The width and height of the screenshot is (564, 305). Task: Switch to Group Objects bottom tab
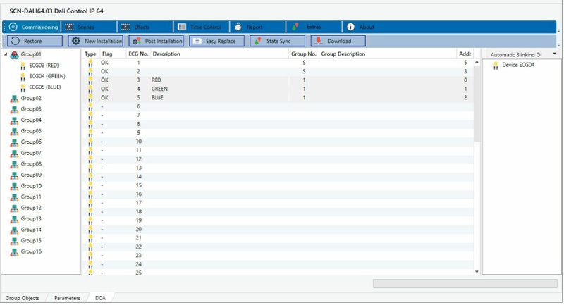(x=23, y=298)
